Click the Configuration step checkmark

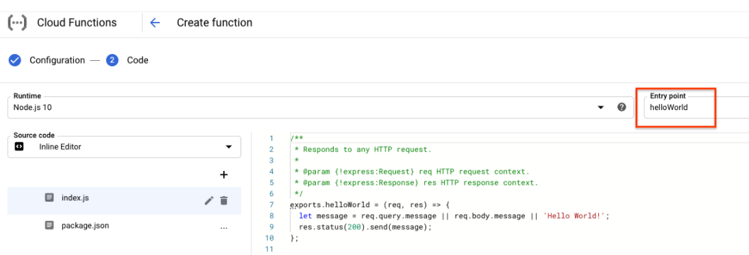(x=15, y=61)
